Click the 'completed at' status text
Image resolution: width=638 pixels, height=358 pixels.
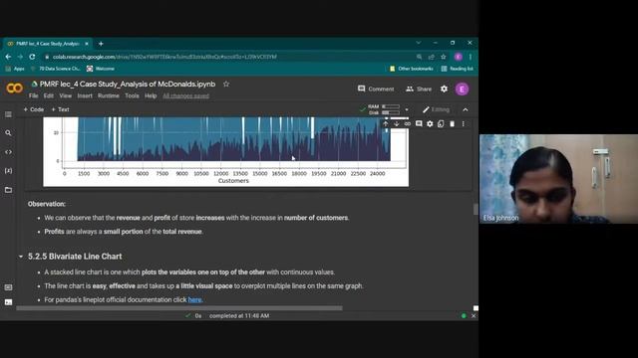239,316
